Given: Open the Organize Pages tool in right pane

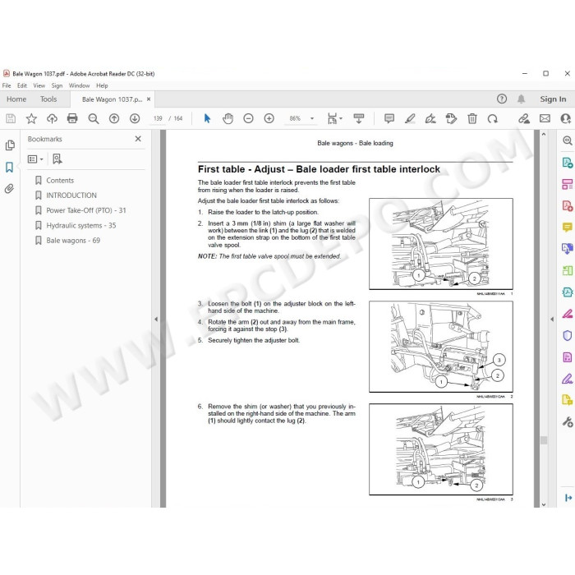Looking at the screenshot, I should tap(568, 270).
